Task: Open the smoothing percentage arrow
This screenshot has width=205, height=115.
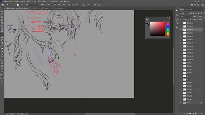Action: pyautogui.click(x=81, y=5)
